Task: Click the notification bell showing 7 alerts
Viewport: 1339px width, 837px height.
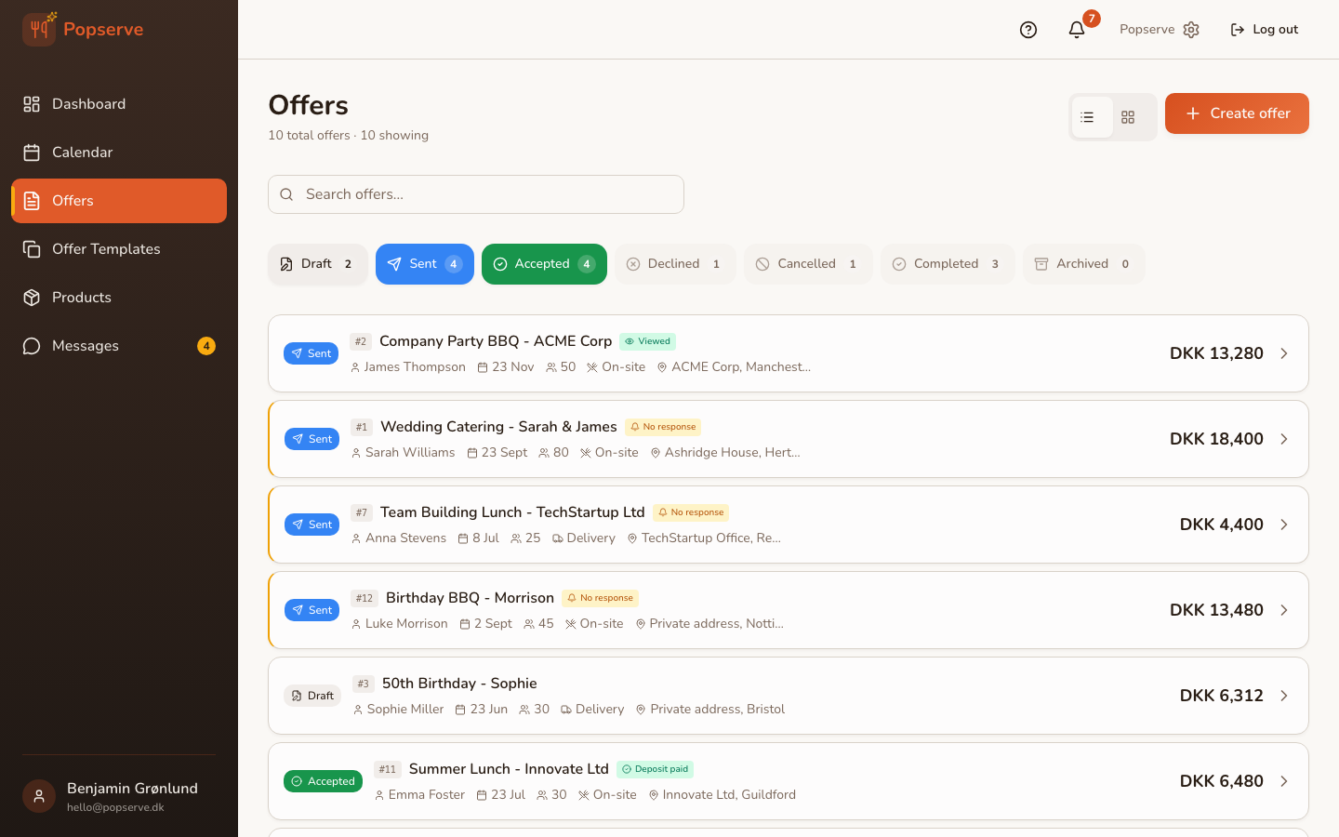Action: [x=1076, y=29]
